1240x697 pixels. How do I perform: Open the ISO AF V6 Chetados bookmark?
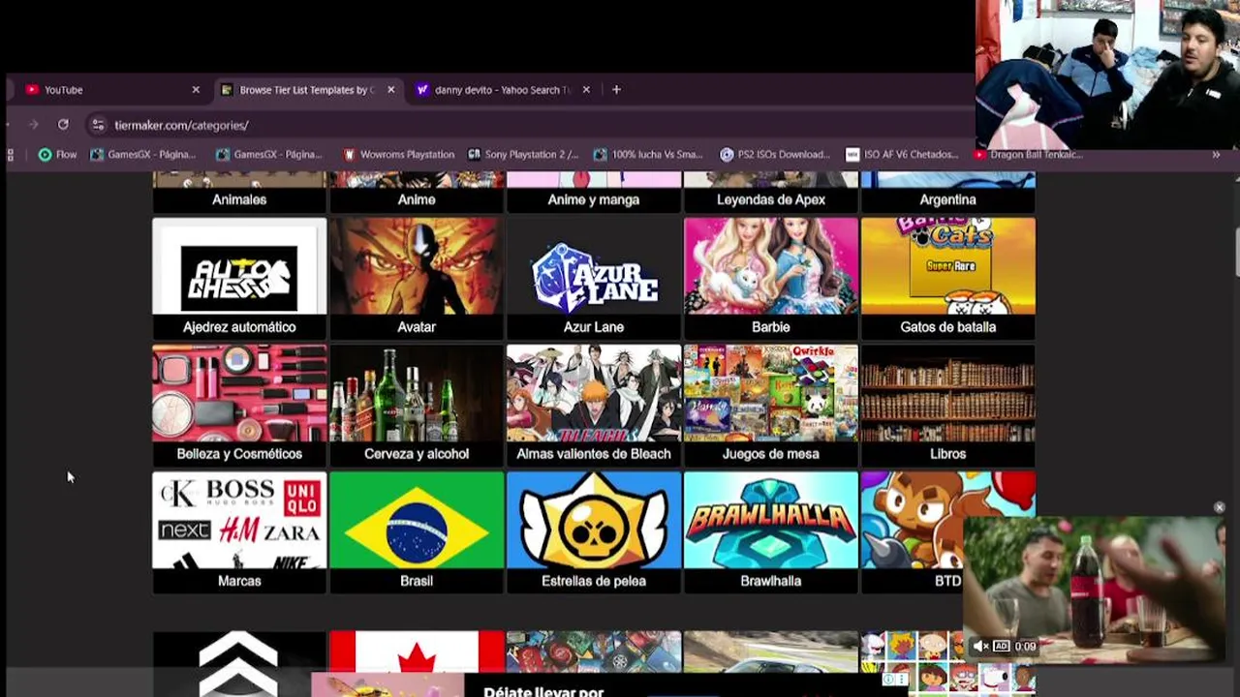(902, 154)
